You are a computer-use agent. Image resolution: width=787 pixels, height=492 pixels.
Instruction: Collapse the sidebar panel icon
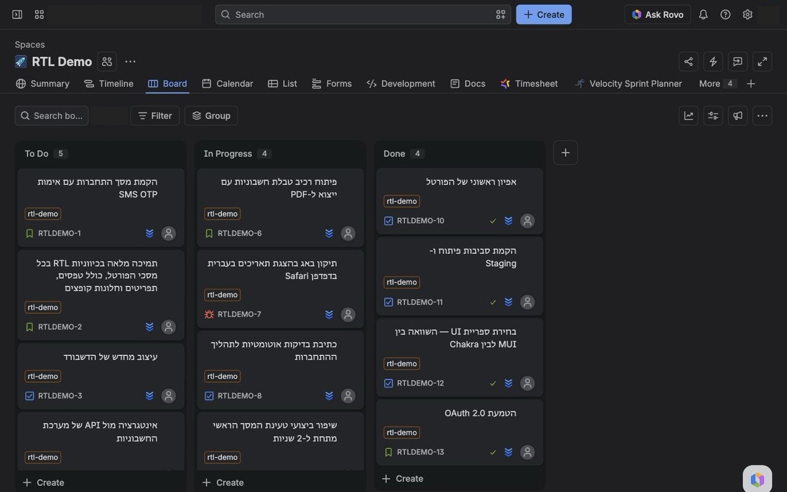(x=17, y=14)
